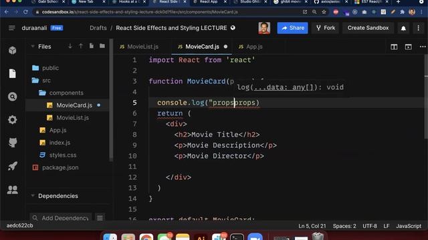Focus the Add Dependency search field
The width and height of the screenshot is (428, 240).
[61, 218]
